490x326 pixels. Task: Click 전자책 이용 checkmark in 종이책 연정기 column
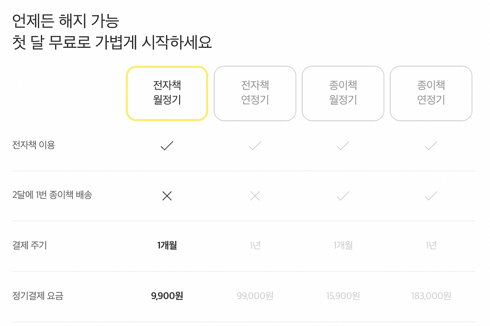pos(431,145)
